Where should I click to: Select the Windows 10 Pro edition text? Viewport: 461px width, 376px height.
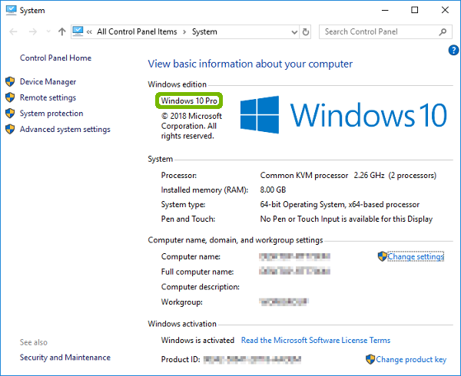pos(189,101)
